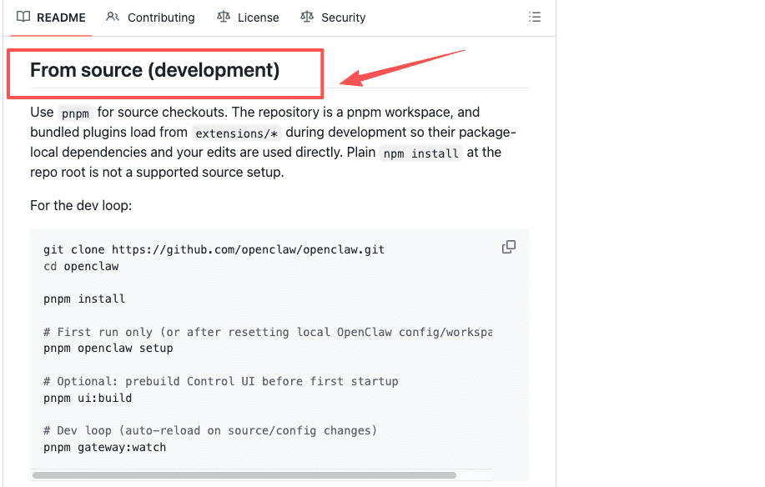
Task: Click the "pnpm gateway:watch" line
Action: point(105,447)
